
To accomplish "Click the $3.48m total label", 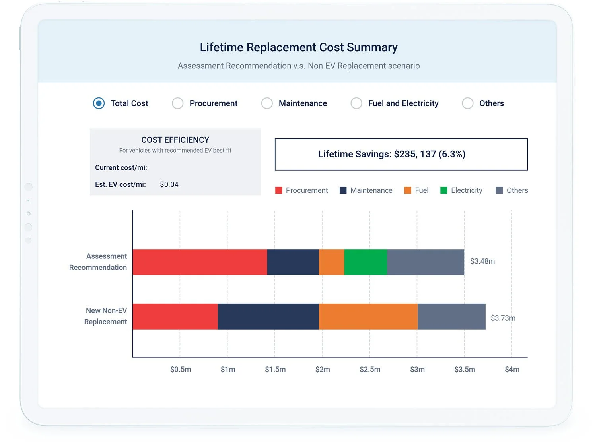I will (482, 261).
